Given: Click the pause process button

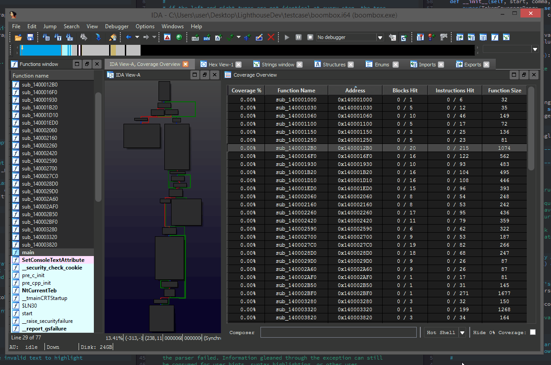Looking at the screenshot, I should (298, 37).
